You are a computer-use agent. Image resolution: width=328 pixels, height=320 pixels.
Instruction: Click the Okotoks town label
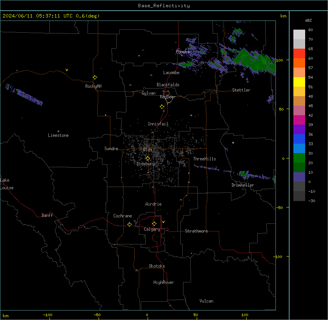(x=157, y=266)
